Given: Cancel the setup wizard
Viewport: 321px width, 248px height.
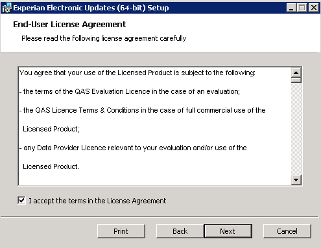Looking at the screenshot, I should tap(287, 231).
